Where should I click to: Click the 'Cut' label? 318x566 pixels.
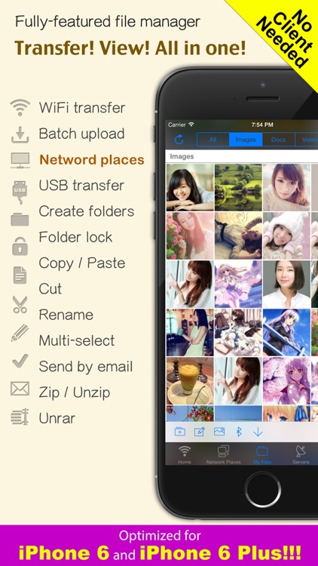50,289
